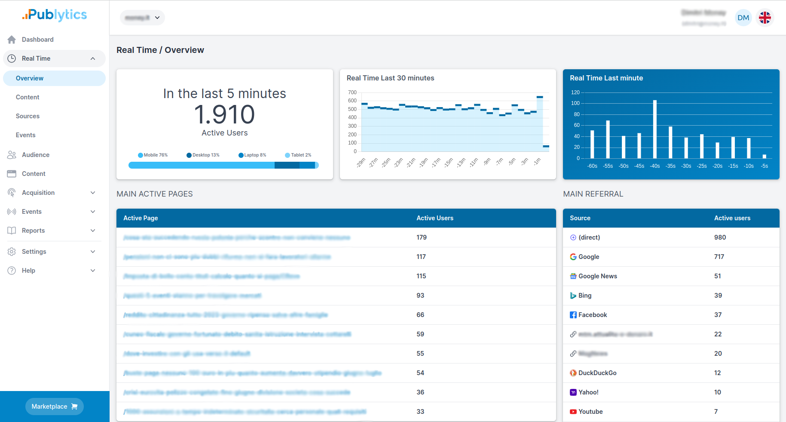Open the site selector dropdown
The image size is (786, 422).
point(142,18)
